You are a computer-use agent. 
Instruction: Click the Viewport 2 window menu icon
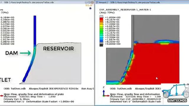(97, 2)
